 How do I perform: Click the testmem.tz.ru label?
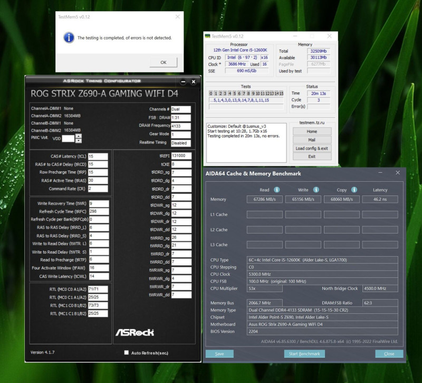click(x=312, y=123)
